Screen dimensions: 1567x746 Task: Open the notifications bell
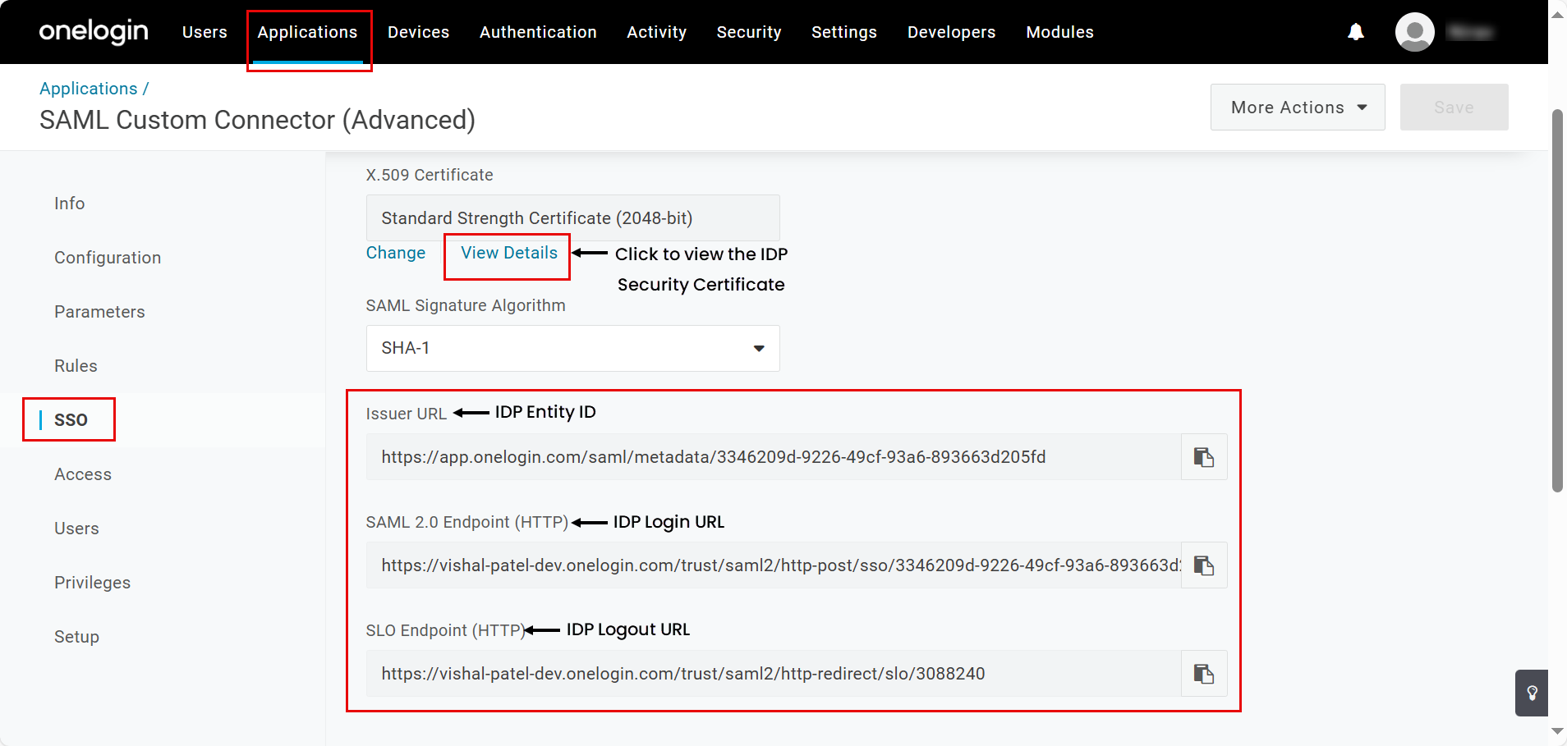1354,32
